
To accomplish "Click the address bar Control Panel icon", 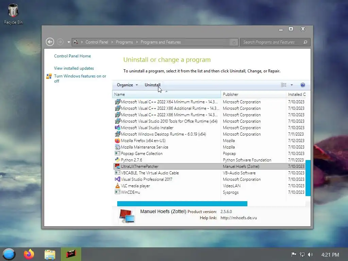I will pos(76,42).
